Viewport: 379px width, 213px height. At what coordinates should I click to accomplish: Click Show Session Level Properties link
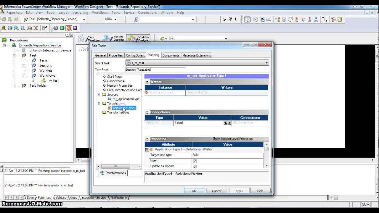tap(233, 139)
